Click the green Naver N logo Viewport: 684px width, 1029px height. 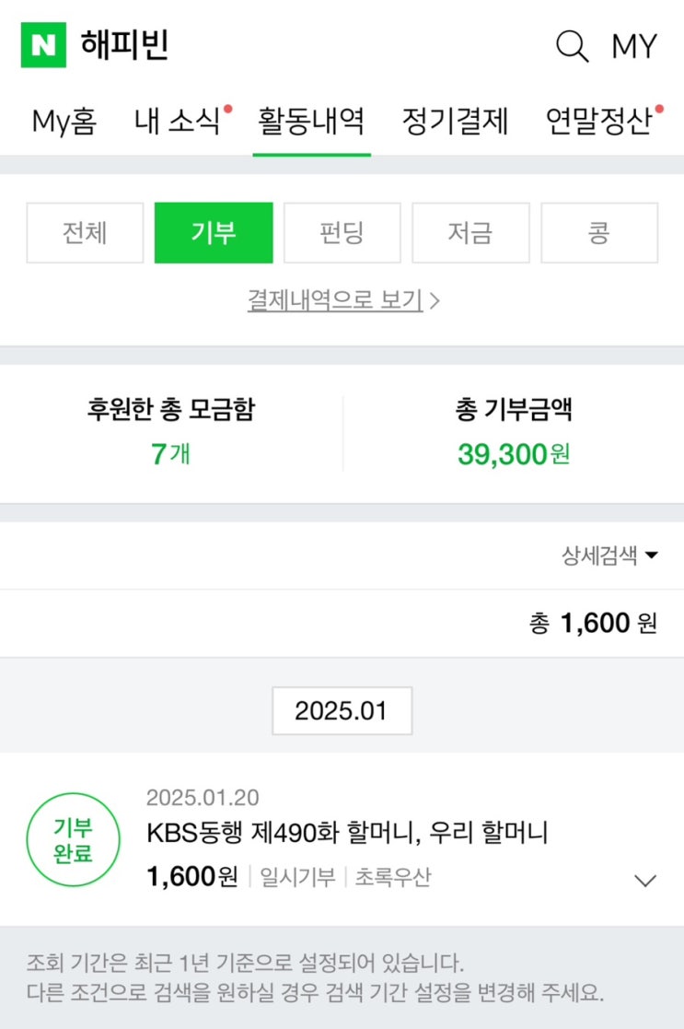tap(43, 45)
